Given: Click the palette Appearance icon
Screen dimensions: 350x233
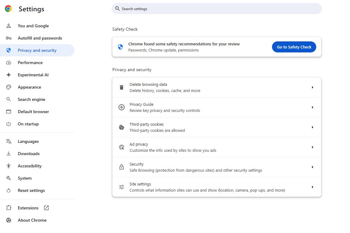Looking at the screenshot, I should click(9, 87).
